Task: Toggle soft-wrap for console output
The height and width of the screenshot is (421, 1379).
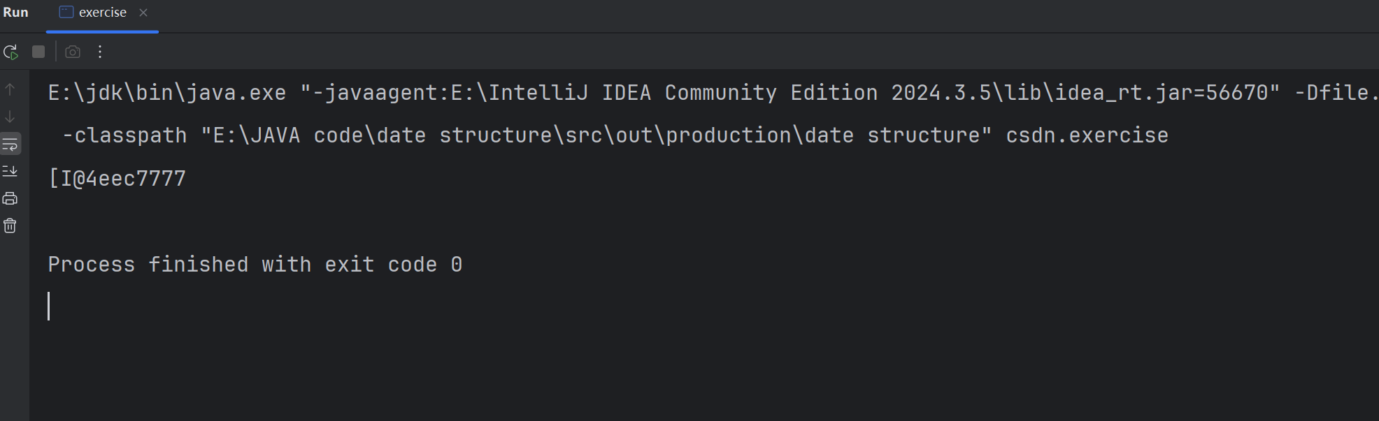Action: tap(10, 145)
